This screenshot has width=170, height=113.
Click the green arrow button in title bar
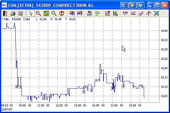(140, 5)
